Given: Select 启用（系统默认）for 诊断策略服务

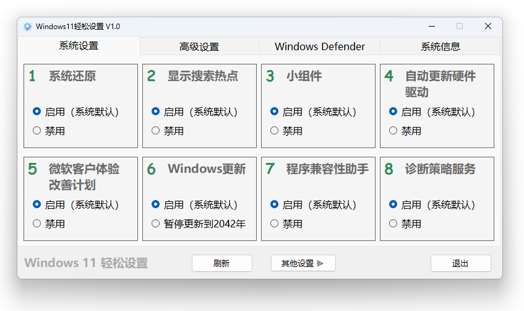Looking at the screenshot, I should point(393,204).
